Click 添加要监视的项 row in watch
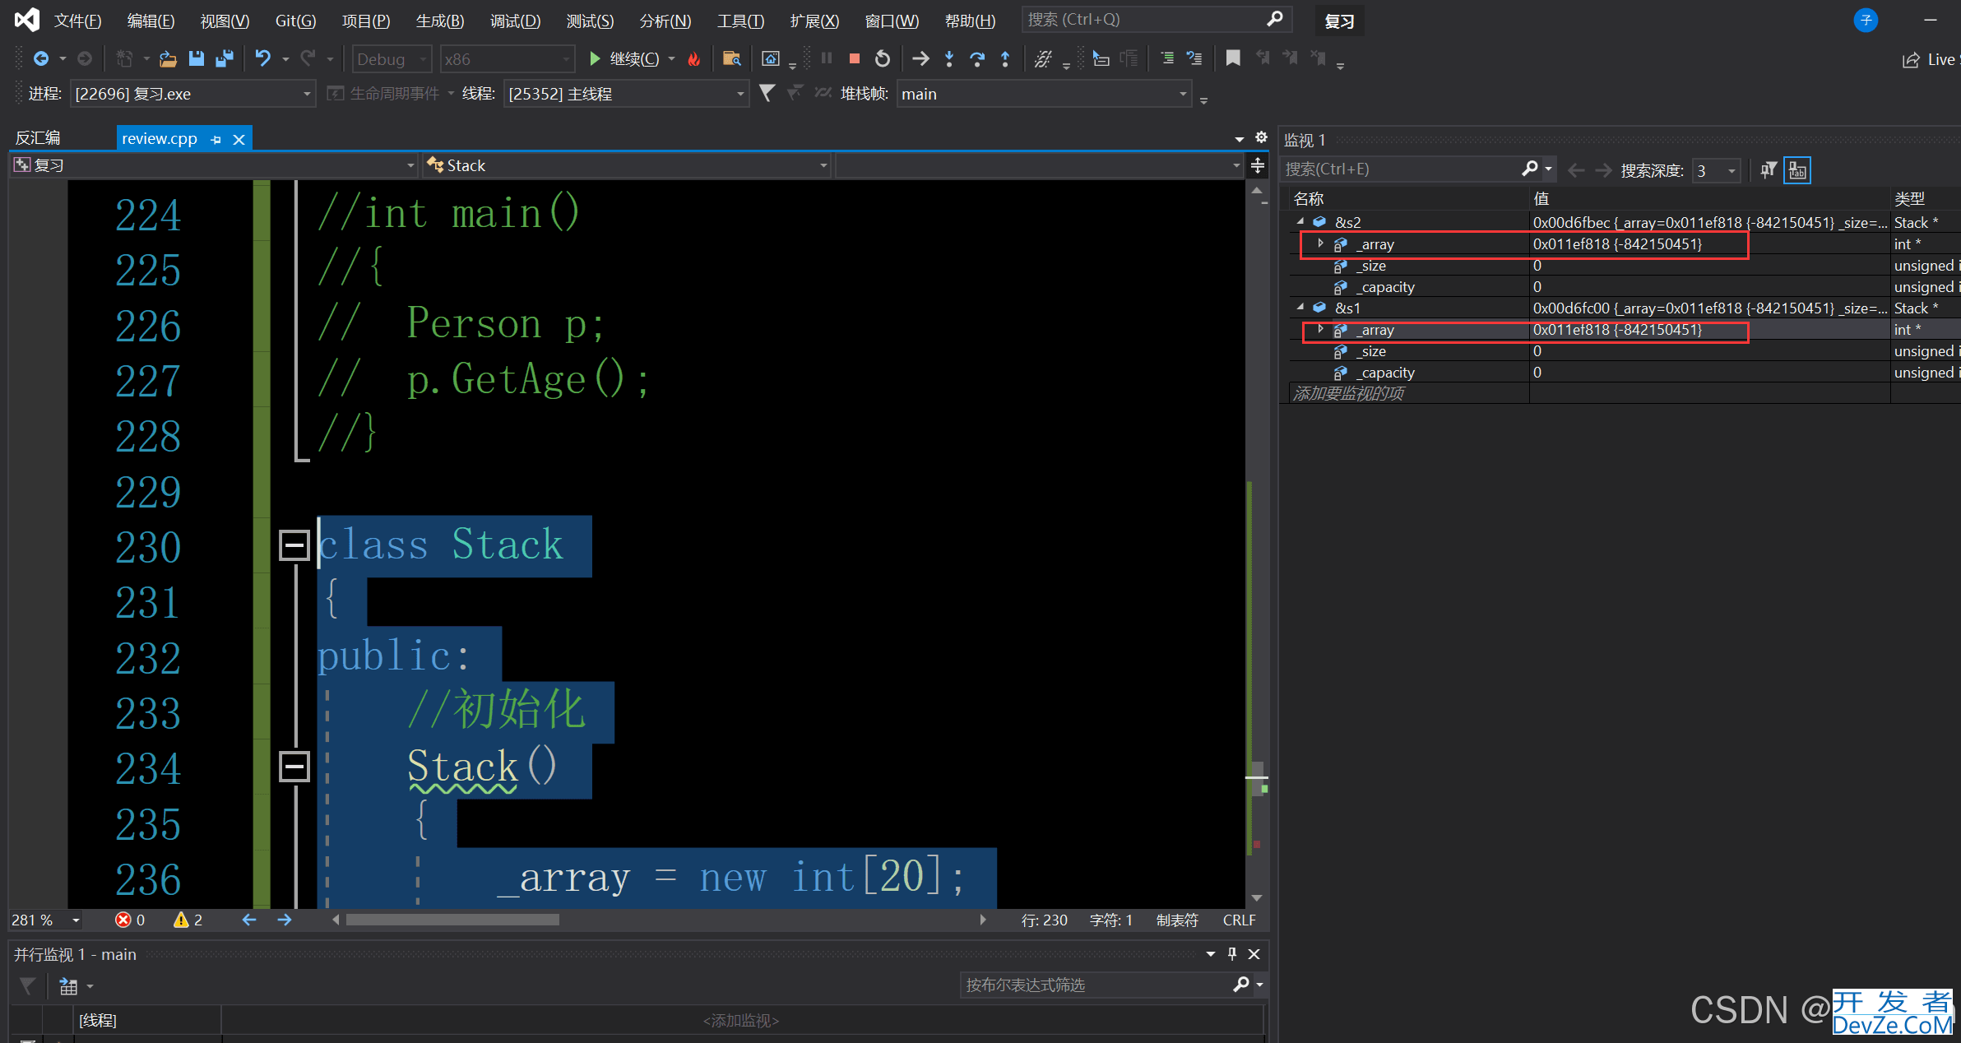The width and height of the screenshot is (1961, 1043). [1349, 393]
